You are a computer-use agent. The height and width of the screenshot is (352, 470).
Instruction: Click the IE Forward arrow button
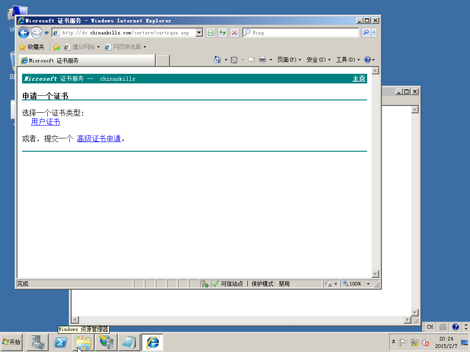pyautogui.click(x=37, y=33)
